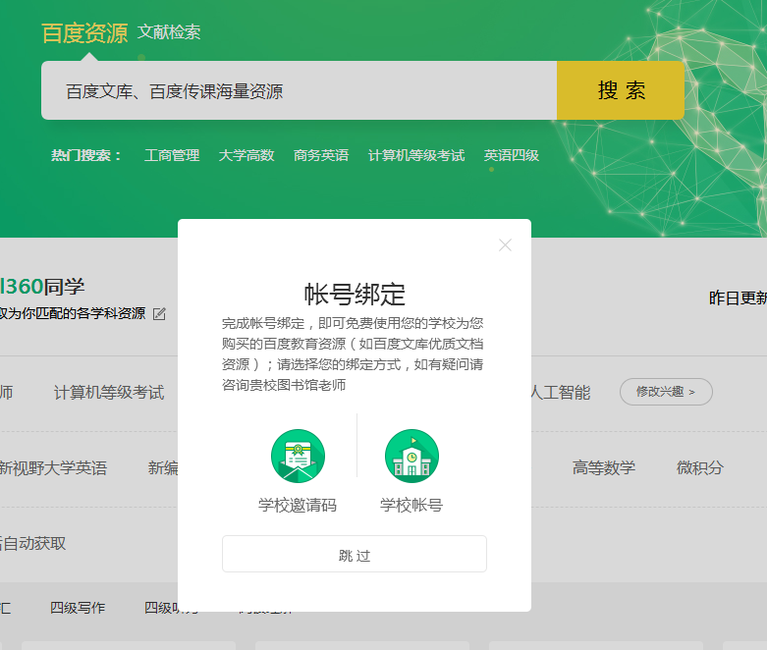Open the 修改兴趣 expander button
767x650 pixels.
click(x=665, y=392)
